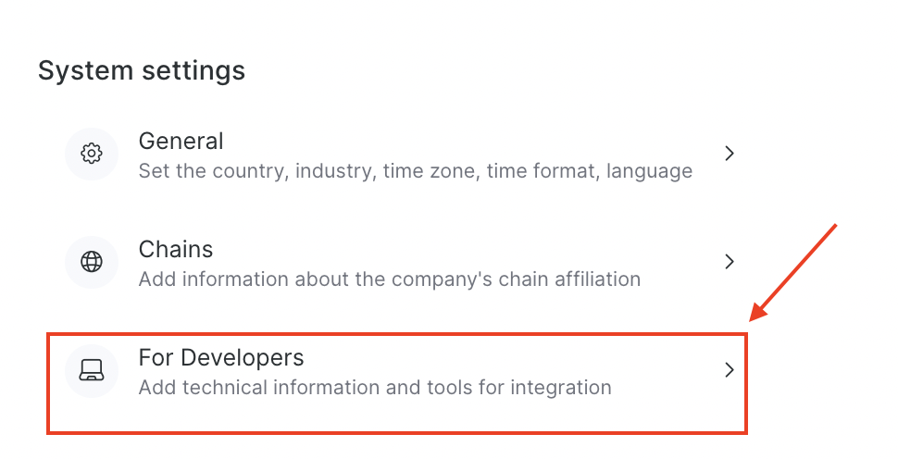Open the General settings title
The height and width of the screenshot is (459, 898).
tap(181, 142)
